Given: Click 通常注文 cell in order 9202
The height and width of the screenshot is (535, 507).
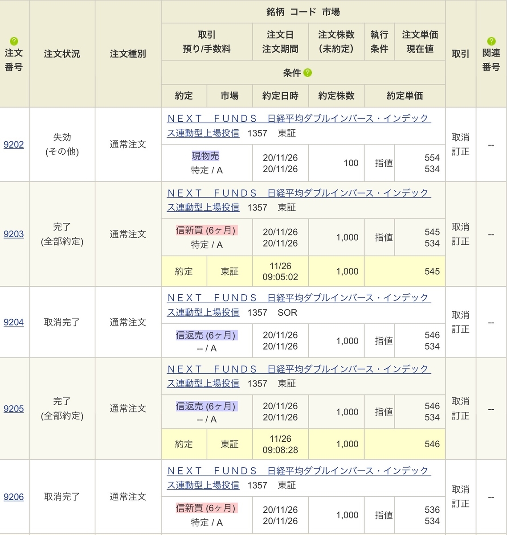Looking at the screenshot, I should point(128,144).
